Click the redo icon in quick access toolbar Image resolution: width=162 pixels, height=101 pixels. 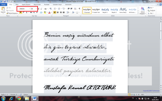(11, 2)
